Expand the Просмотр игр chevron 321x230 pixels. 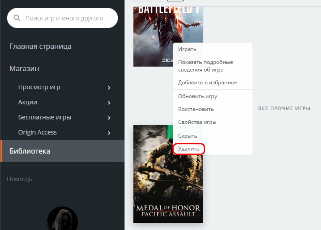click(x=109, y=88)
